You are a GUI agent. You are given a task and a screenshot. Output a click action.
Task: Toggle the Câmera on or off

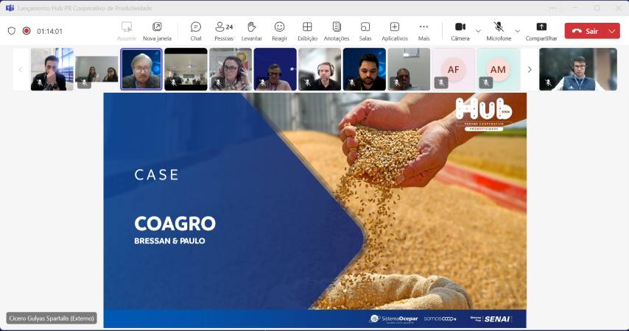[460, 31]
